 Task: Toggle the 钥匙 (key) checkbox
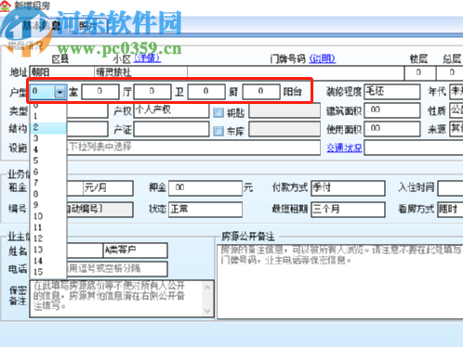(218, 112)
